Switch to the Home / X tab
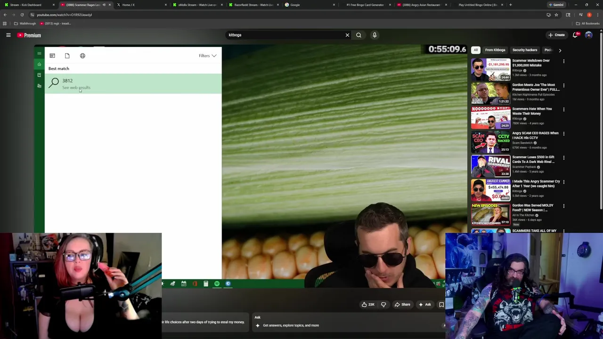This screenshot has width=603, height=339. [x=141, y=5]
